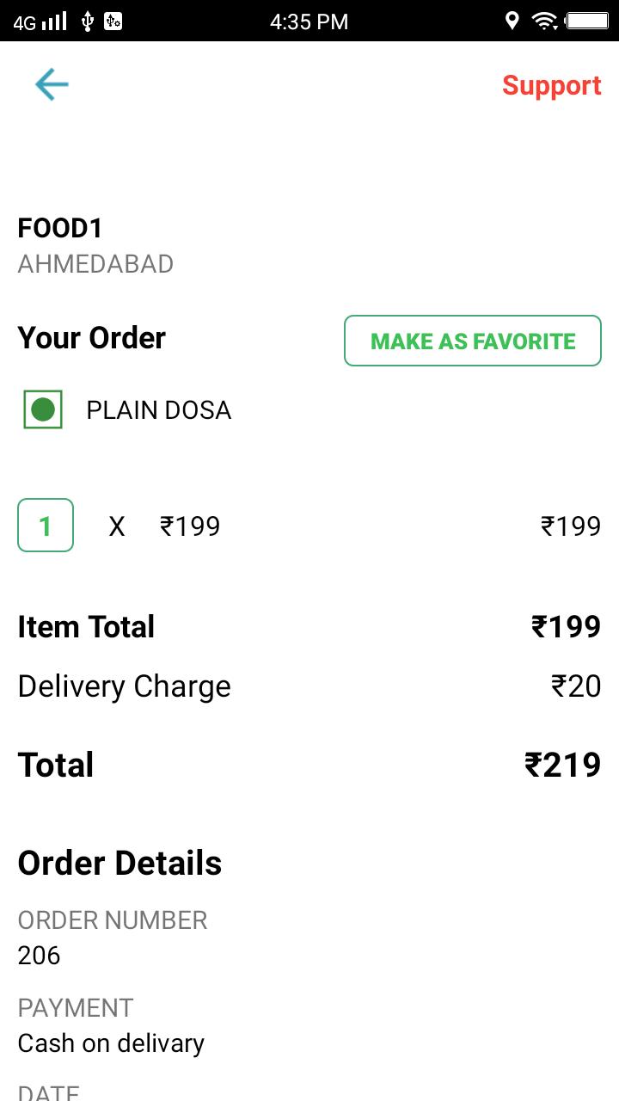Tap the 4:35 PM clock

click(x=309, y=22)
